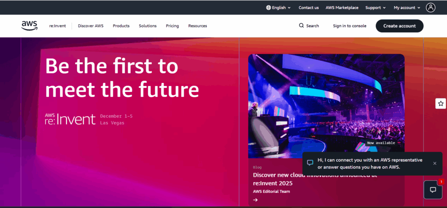Open the Products menu
Screen dimensions: 447x208
click(x=121, y=26)
